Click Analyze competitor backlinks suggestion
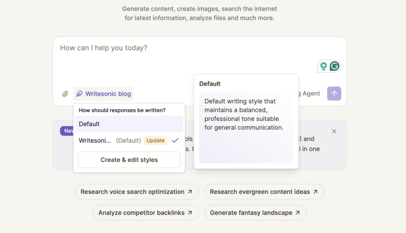406x233 pixels. pyautogui.click(x=146, y=212)
